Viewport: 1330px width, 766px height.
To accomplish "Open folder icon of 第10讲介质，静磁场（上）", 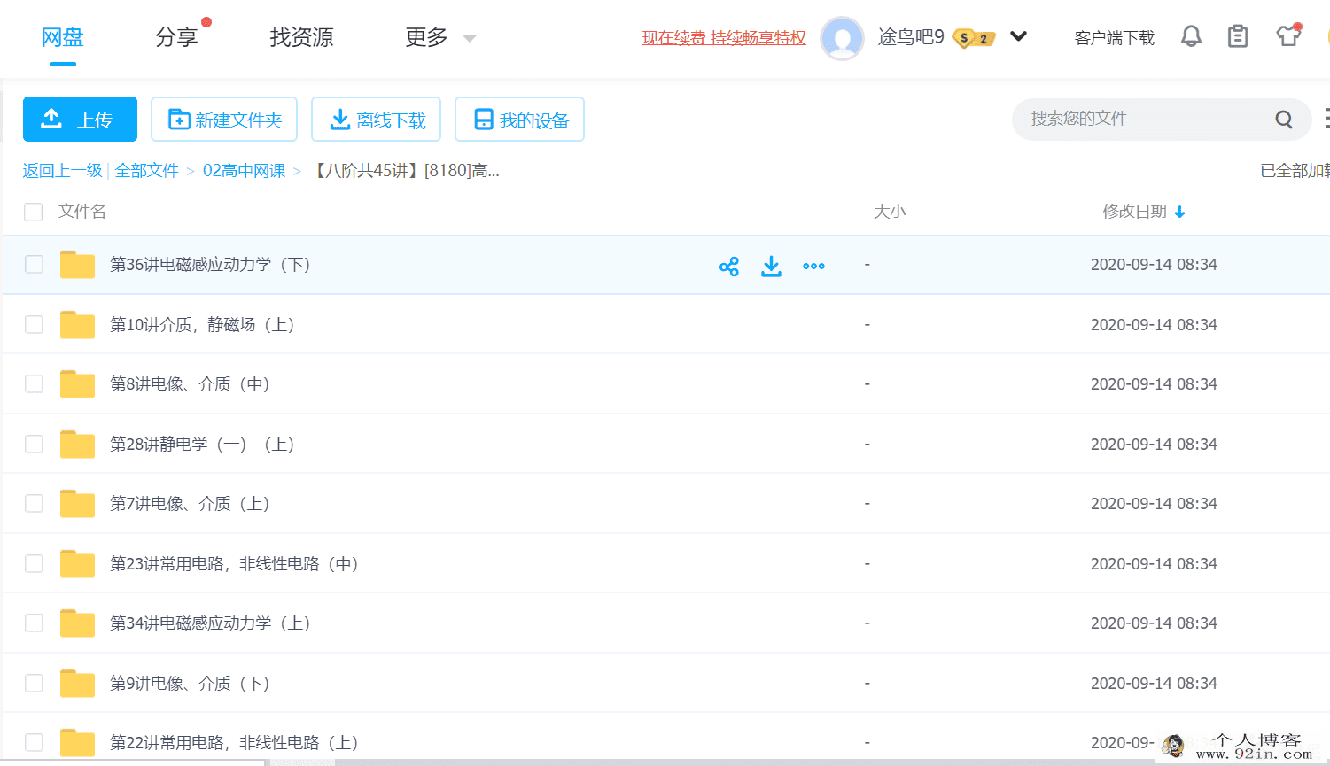I will (77, 325).
